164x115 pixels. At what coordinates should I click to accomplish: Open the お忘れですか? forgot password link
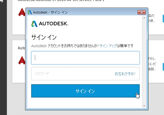click(x=125, y=74)
